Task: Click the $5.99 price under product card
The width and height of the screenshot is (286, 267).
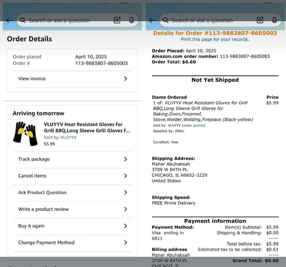Action: (49, 144)
